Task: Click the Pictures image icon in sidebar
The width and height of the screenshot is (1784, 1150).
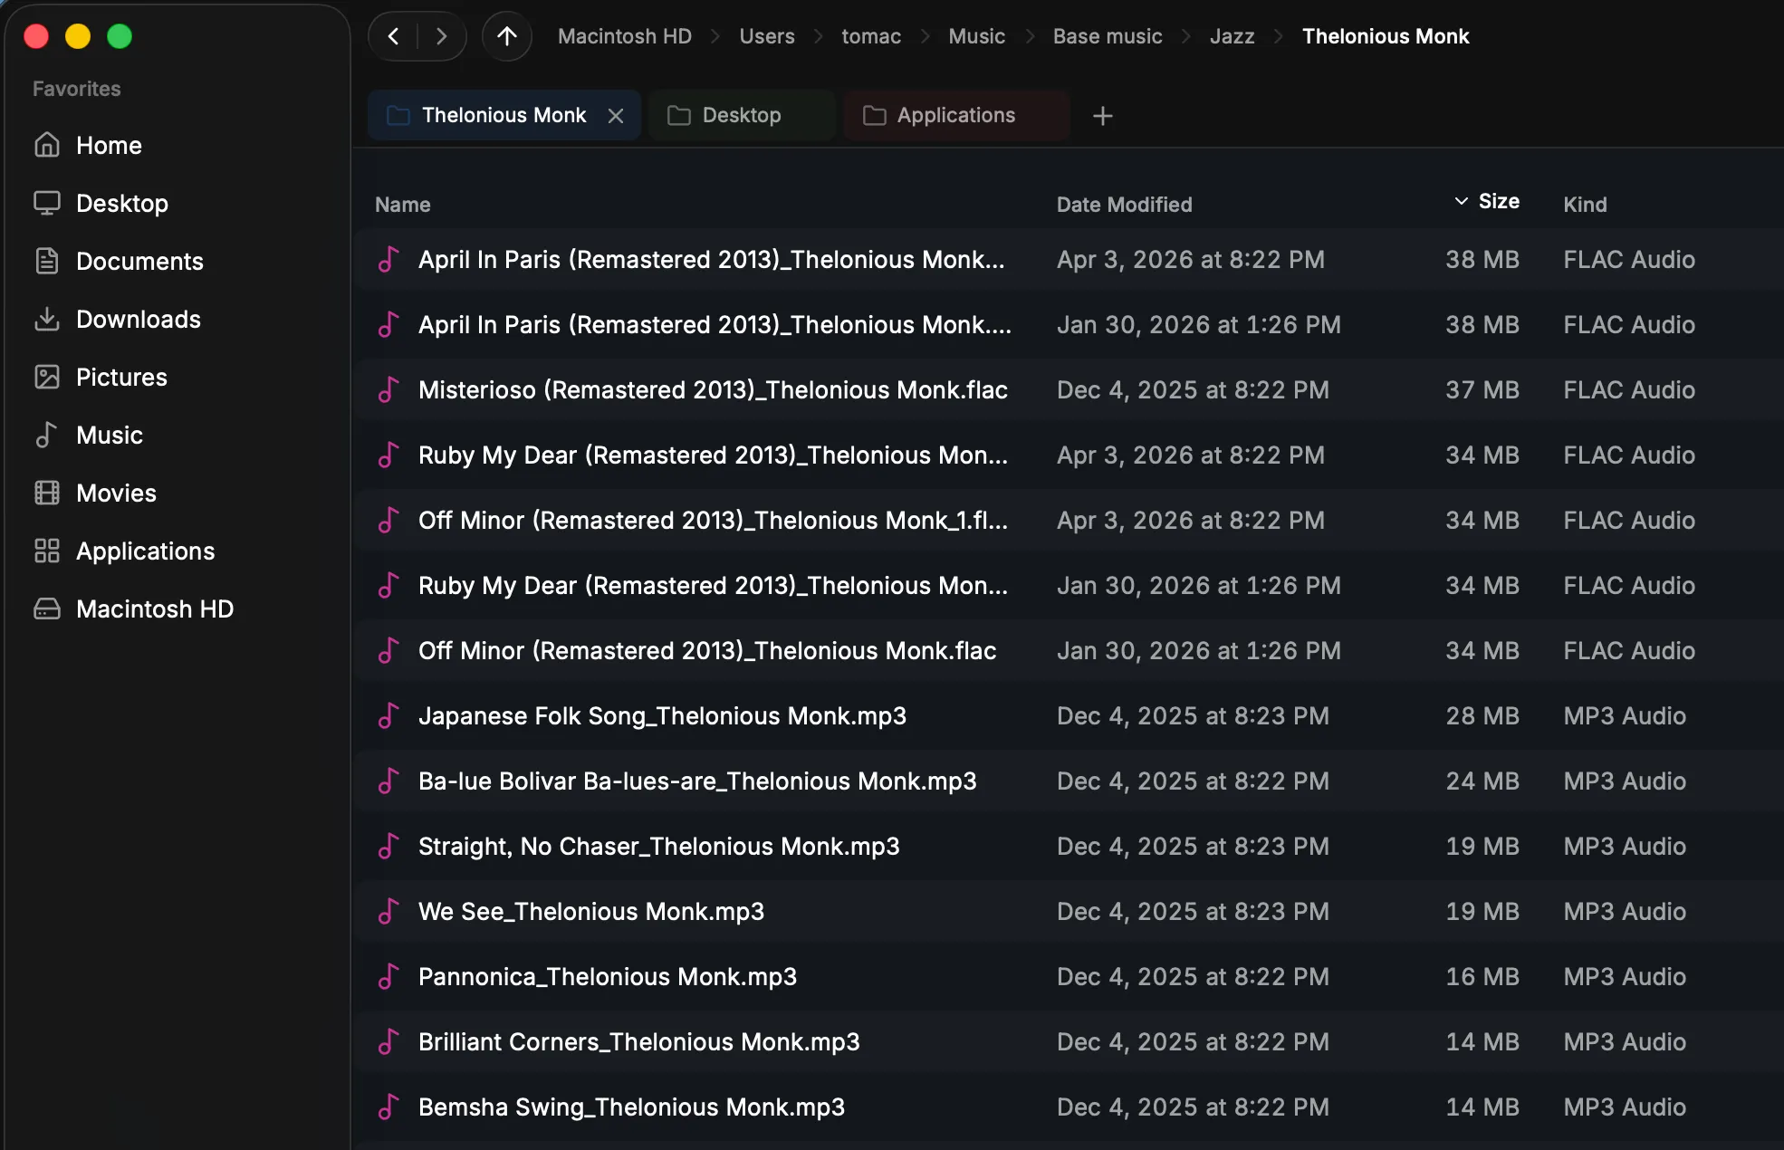Action: tap(47, 377)
